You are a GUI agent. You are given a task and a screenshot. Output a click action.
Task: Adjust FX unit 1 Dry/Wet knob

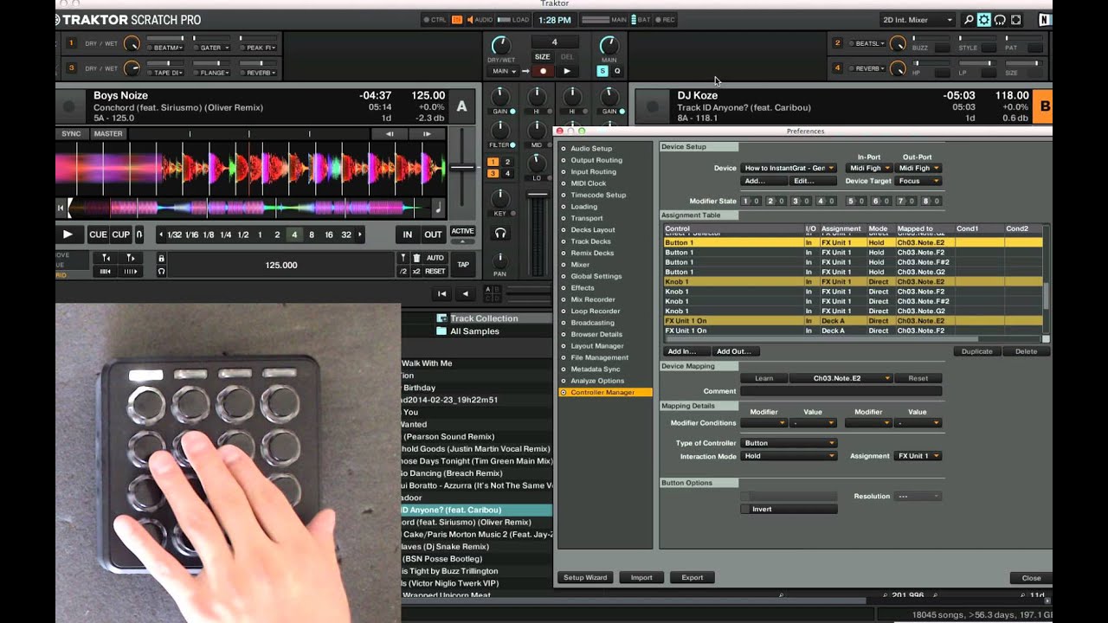[x=132, y=43]
